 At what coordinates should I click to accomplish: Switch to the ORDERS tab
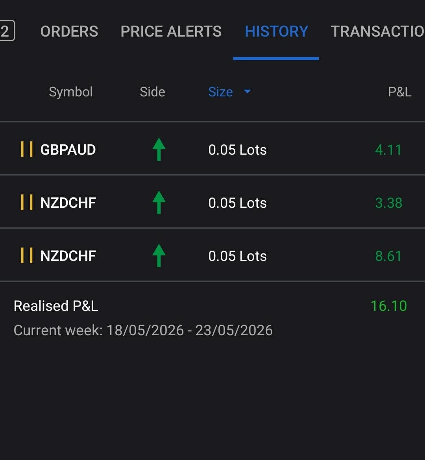(x=69, y=31)
